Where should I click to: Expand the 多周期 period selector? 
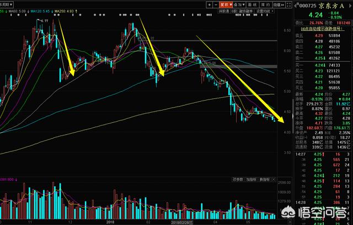click(x=7, y=4)
